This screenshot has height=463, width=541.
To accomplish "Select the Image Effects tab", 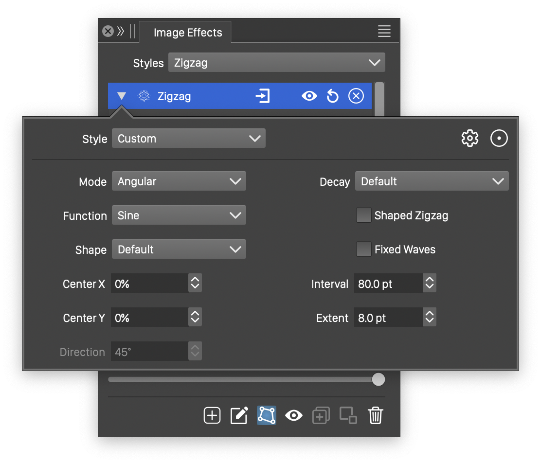I will tap(187, 33).
